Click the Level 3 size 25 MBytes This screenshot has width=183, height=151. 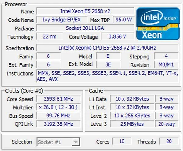[132, 124]
